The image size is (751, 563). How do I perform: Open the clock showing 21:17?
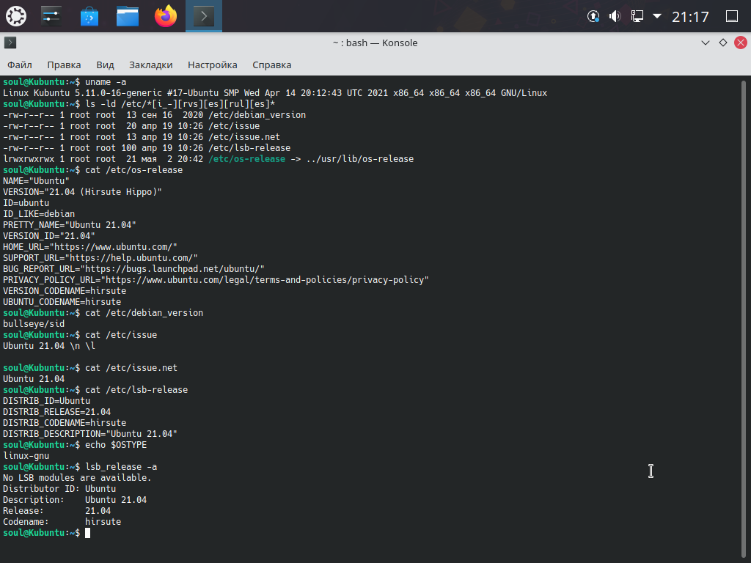[690, 17]
